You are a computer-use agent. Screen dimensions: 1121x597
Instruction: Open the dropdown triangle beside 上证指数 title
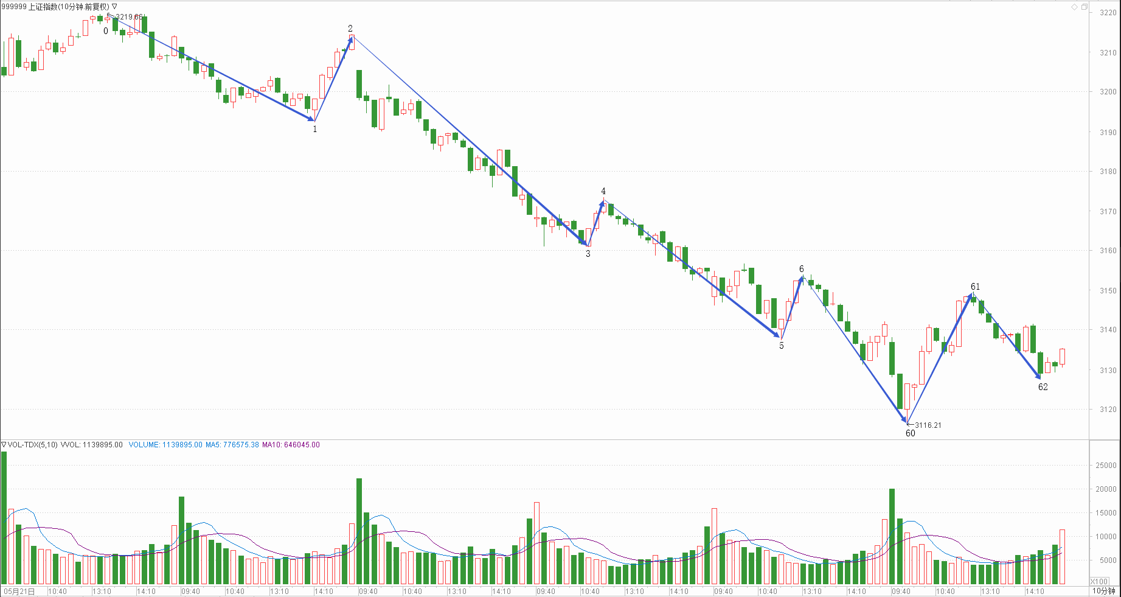114,7
